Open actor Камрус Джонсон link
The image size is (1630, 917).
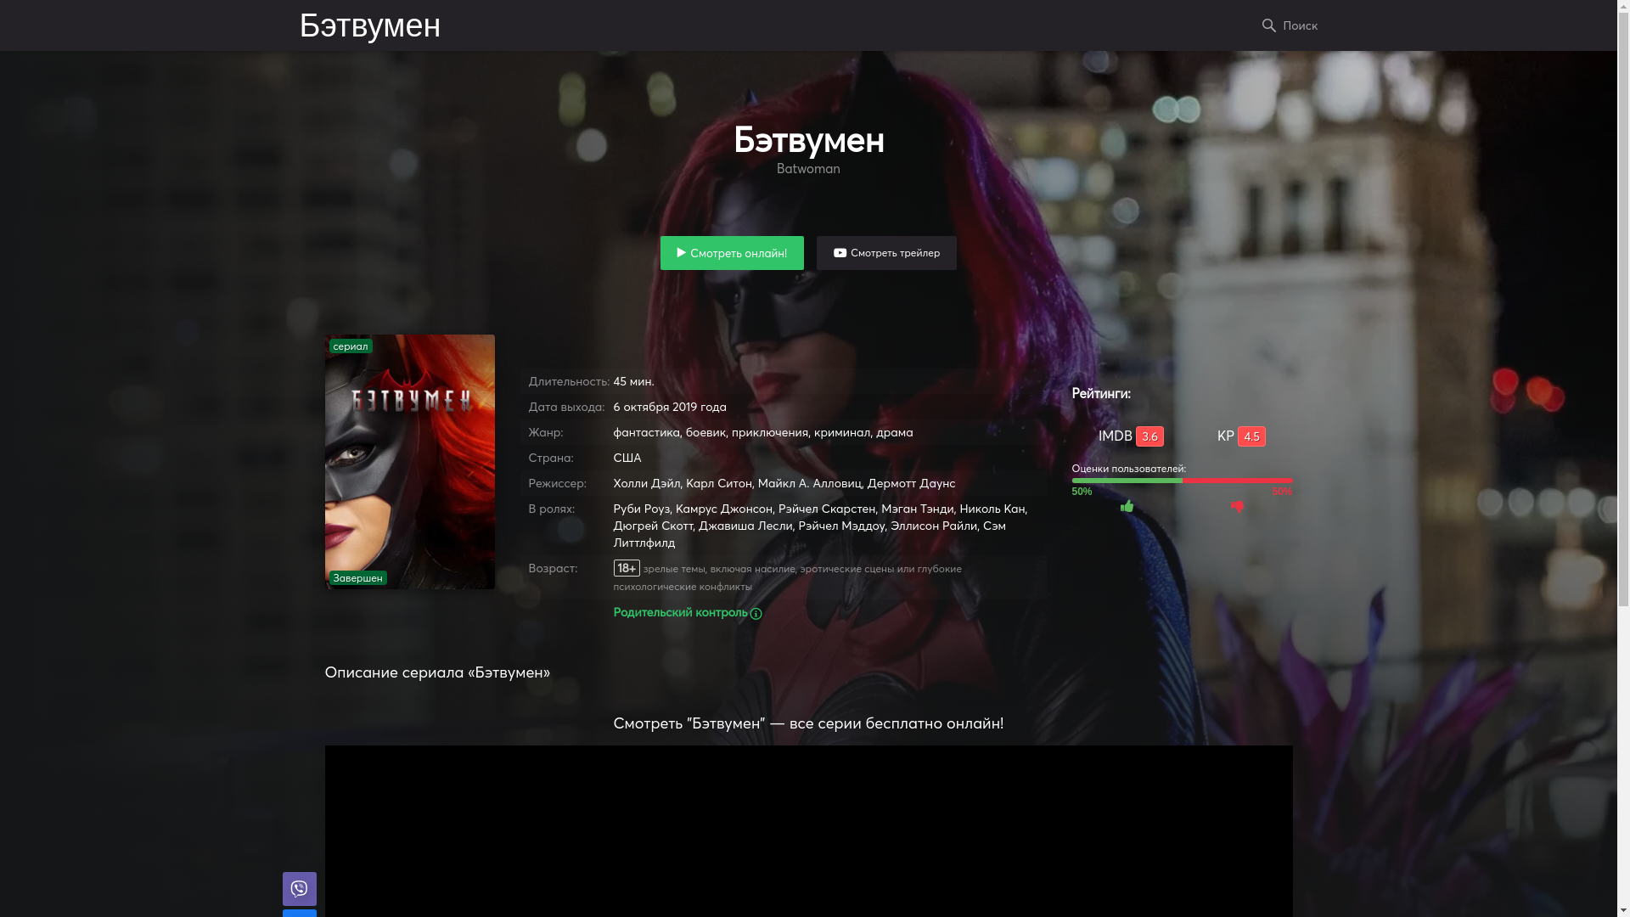point(723,509)
